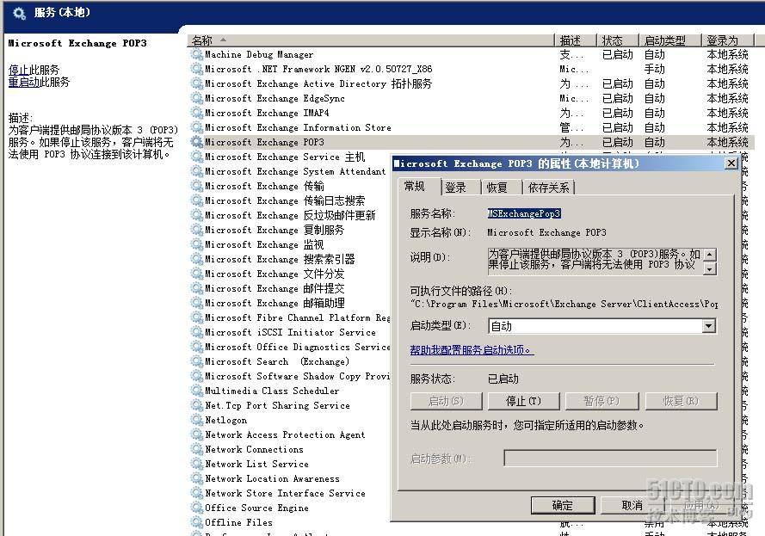Open the 恢复 tab

click(497, 188)
